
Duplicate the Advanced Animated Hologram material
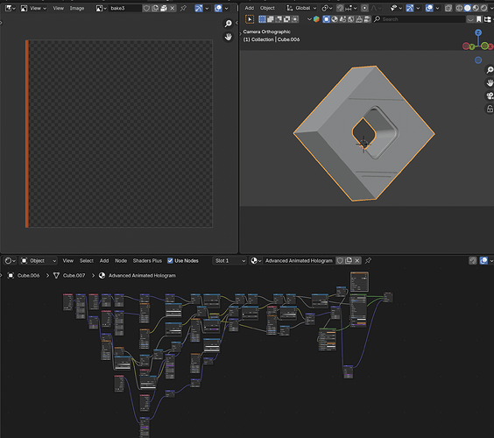pos(349,260)
